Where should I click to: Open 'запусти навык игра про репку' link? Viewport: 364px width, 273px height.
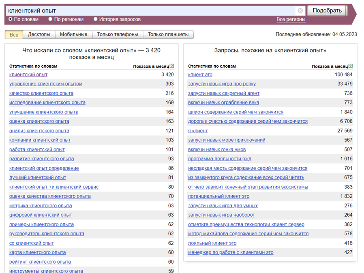[x=222, y=84]
